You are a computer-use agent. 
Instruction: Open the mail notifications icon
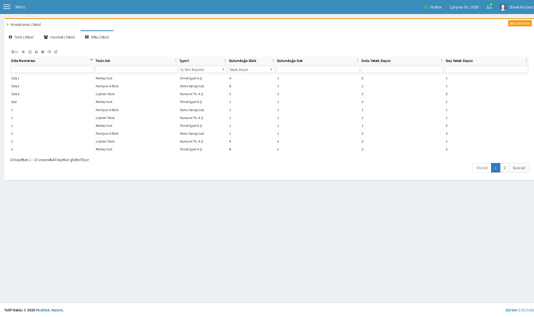pyautogui.click(x=489, y=7)
